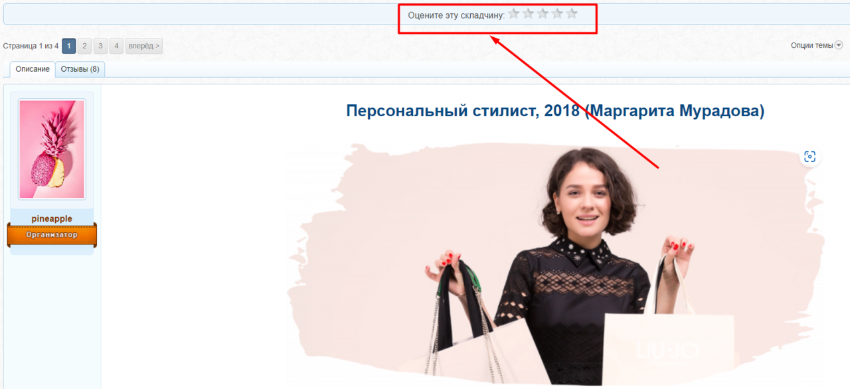Rate this thread one star

(513, 13)
